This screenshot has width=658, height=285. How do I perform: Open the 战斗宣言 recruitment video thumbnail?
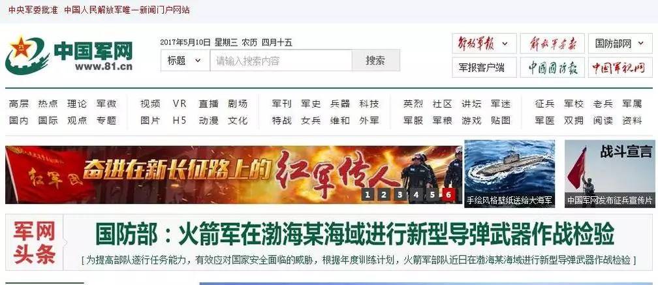tap(610, 173)
